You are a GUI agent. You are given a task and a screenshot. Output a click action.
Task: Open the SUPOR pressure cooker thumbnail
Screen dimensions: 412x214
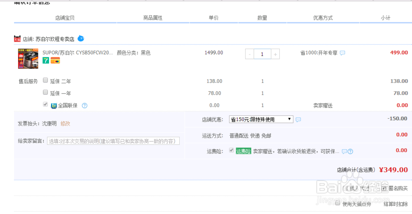[28, 59]
